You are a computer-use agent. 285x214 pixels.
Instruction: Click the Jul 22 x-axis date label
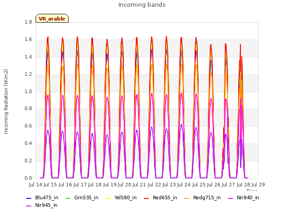[154, 185]
